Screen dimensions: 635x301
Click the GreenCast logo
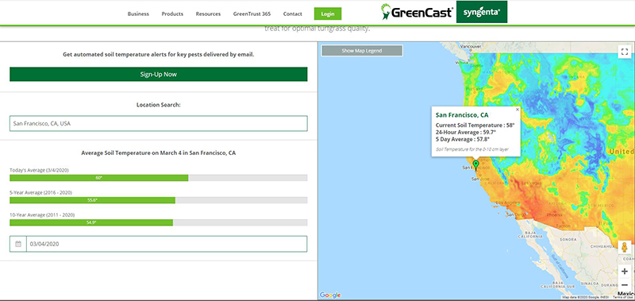(x=418, y=12)
